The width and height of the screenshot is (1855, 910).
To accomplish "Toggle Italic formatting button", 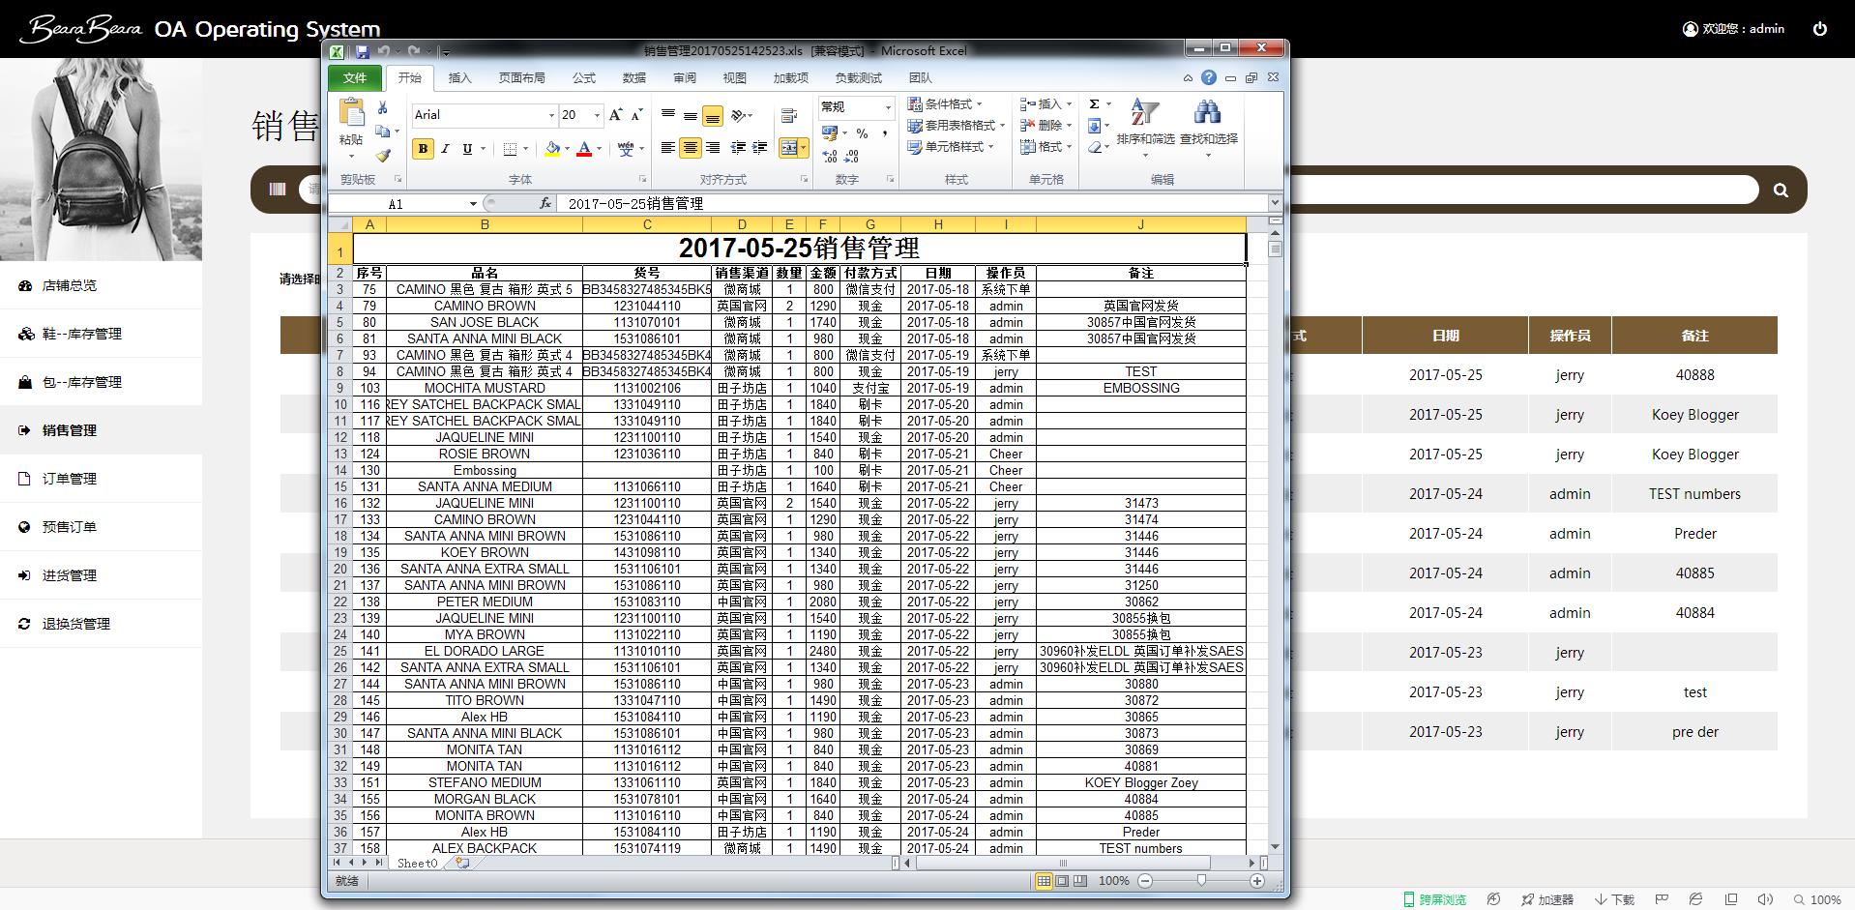I will pos(445,149).
